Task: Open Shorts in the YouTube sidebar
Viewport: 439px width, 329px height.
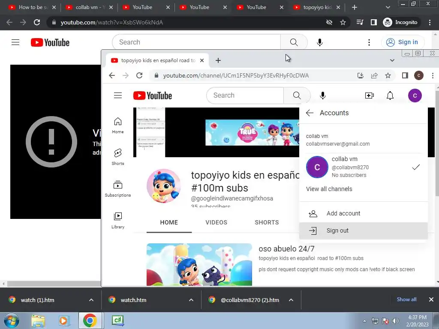Action: click(x=118, y=157)
